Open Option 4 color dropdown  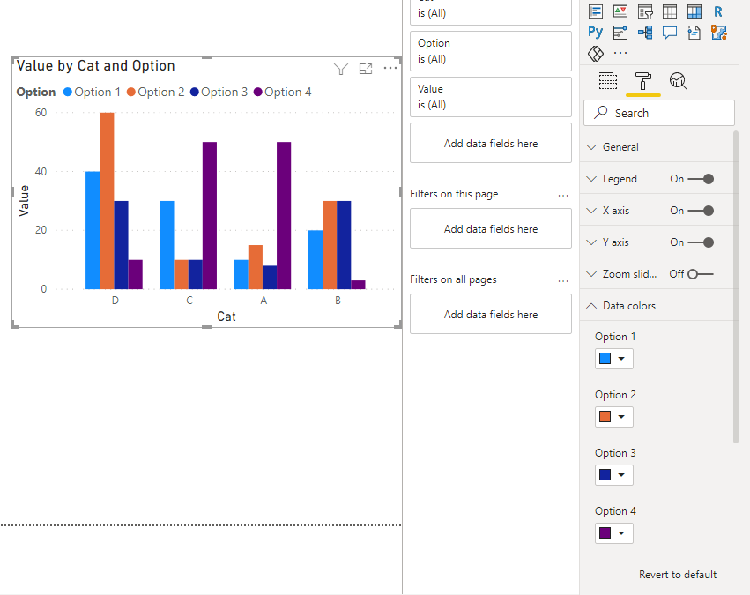tap(613, 532)
